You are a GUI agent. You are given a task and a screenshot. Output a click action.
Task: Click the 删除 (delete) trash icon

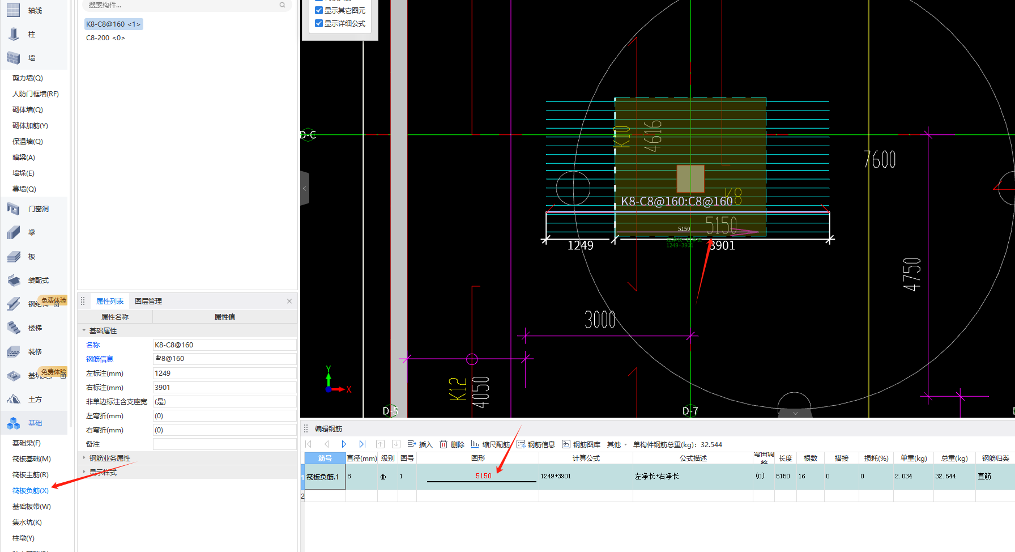pyautogui.click(x=444, y=444)
